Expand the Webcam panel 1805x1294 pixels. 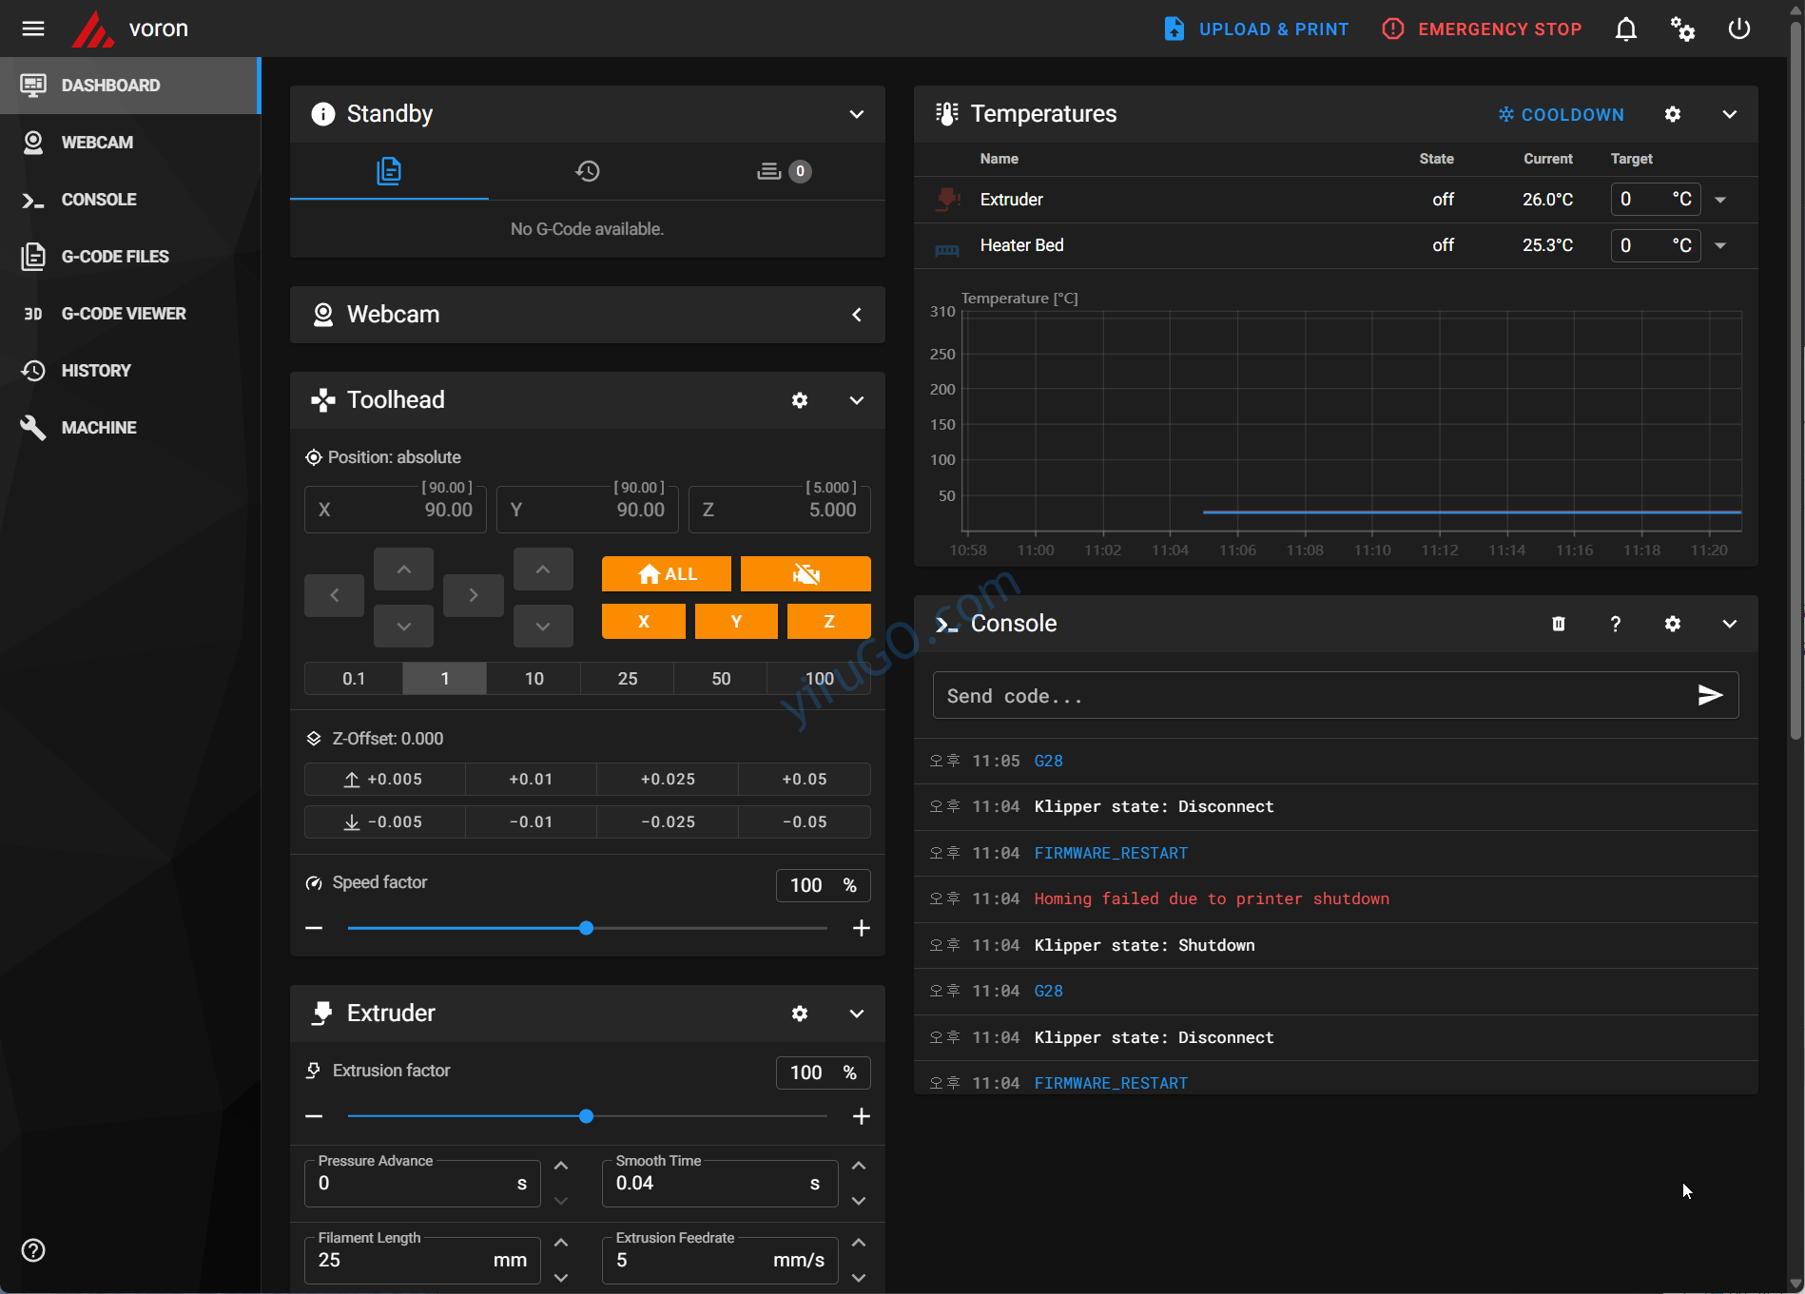(x=857, y=315)
